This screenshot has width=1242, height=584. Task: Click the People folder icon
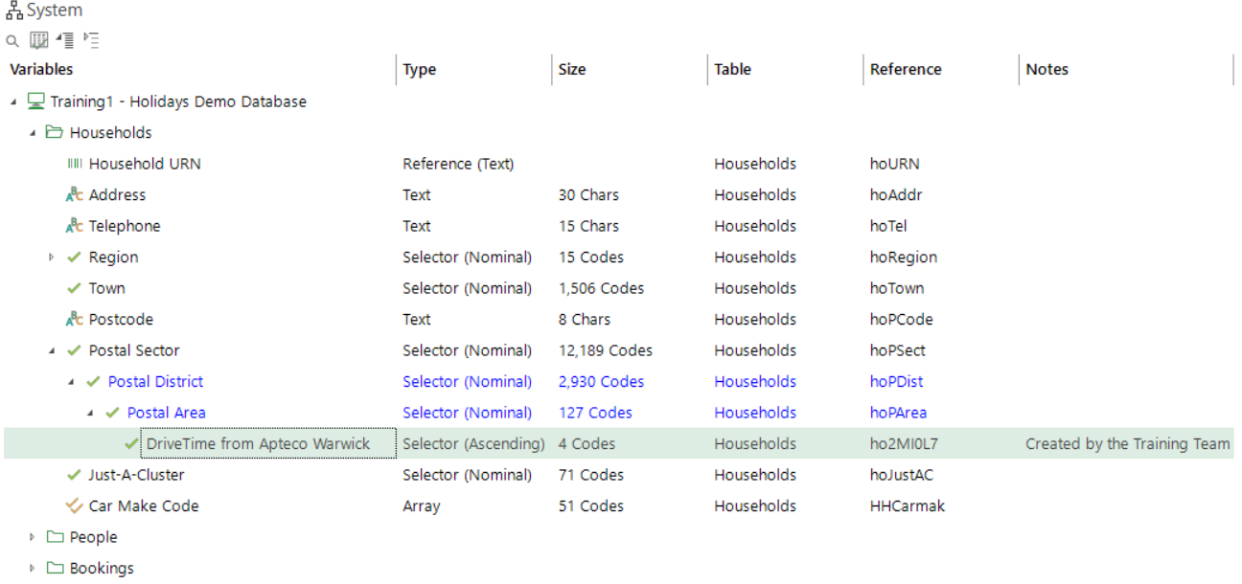(56, 537)
